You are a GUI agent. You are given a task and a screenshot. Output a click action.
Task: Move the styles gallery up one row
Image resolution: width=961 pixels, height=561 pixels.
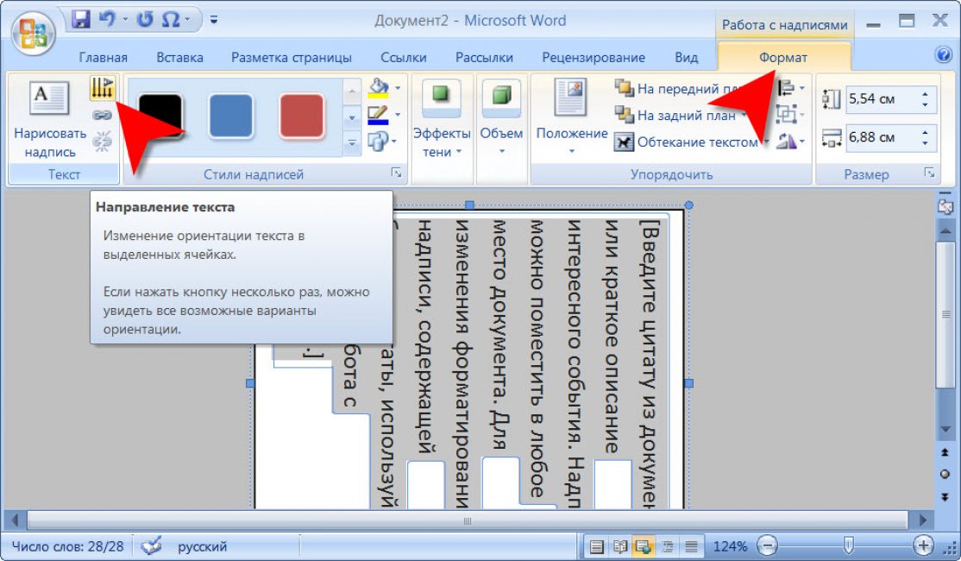(352, 91)
